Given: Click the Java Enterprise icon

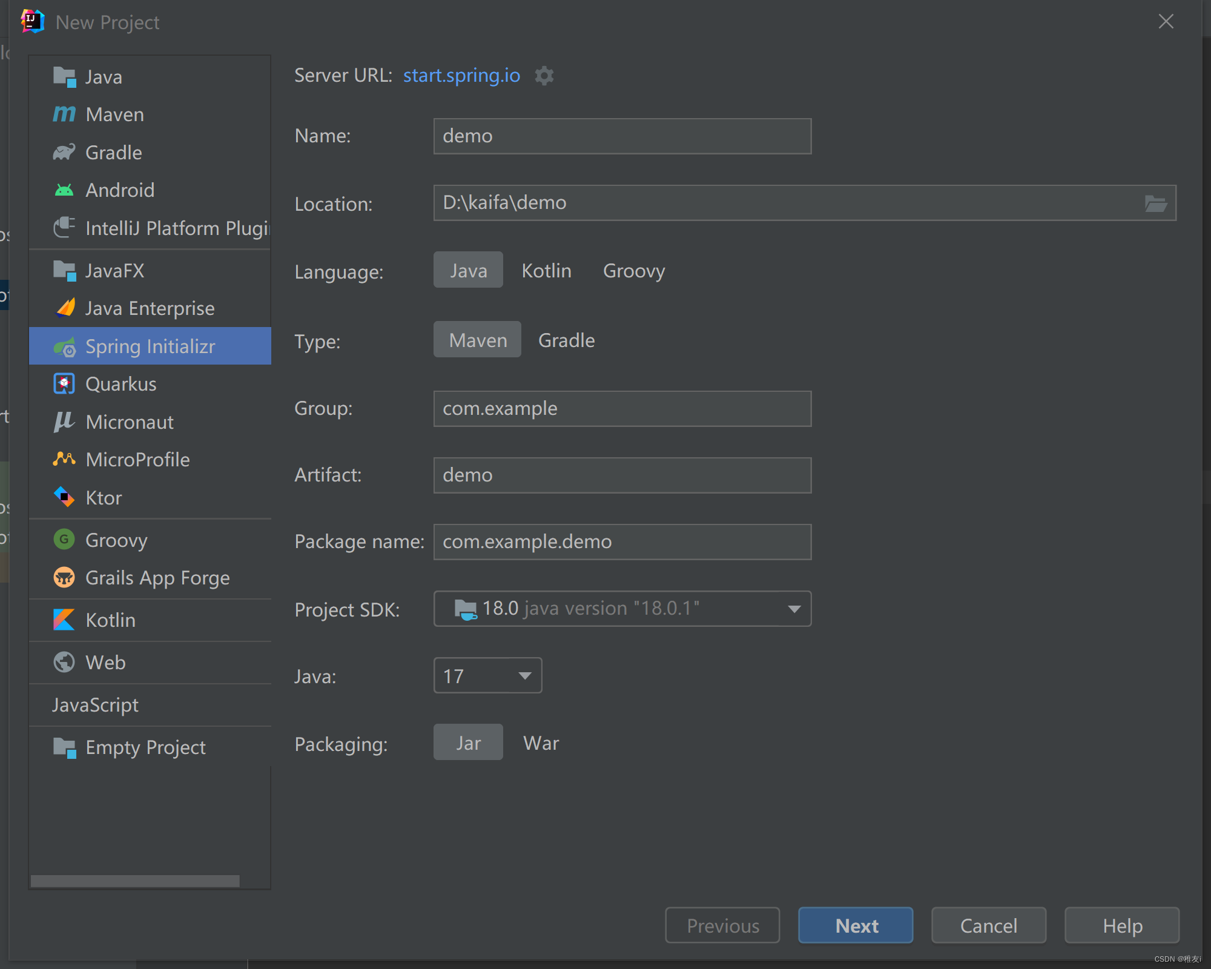Looking at the screenshot, I should click(65, 308).
